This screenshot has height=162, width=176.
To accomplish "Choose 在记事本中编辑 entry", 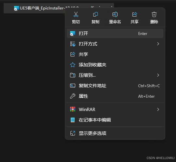I will pos(115,120).
